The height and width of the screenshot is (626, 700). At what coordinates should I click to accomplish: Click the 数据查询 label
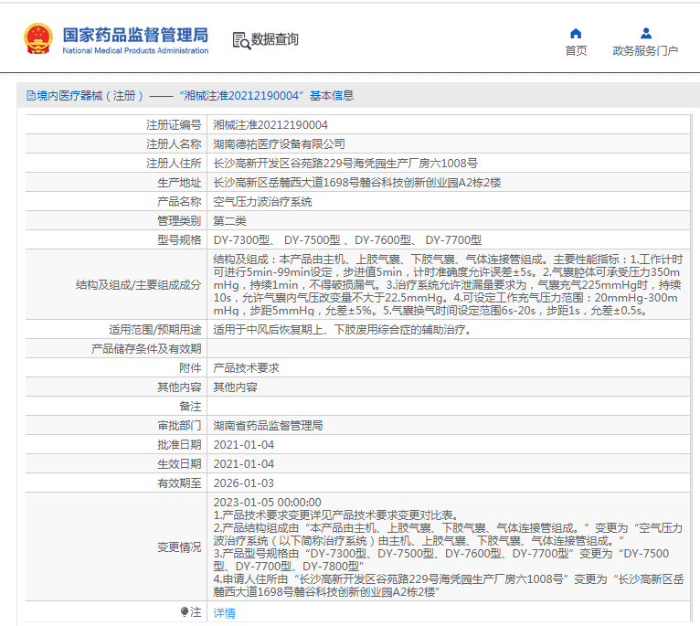click(x=274, y=39)
